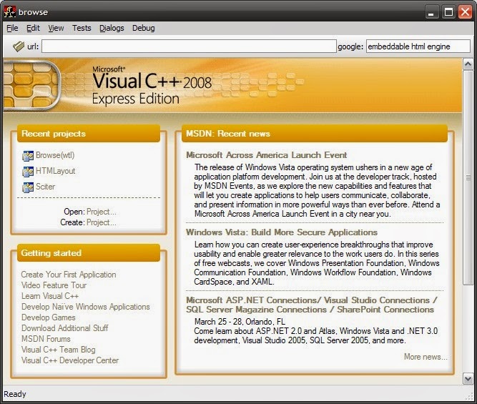Open Create Your First Application link
This screenshot has width=477, height=404.
click(x=69, y=275)
